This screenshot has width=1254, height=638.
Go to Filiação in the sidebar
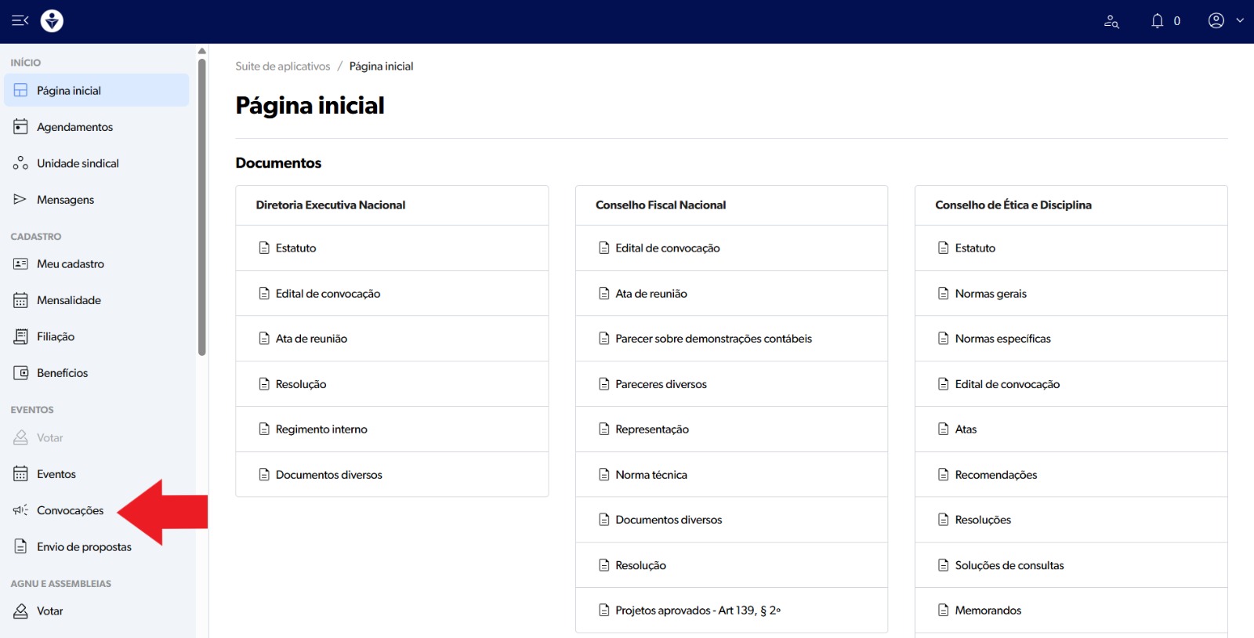(56, 337)
